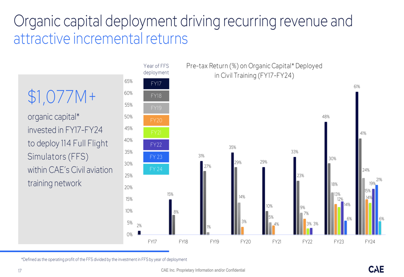Screen dimensions: 404x277
Task: Click the 45% y-axis tick label
Action: click(128, 129)
